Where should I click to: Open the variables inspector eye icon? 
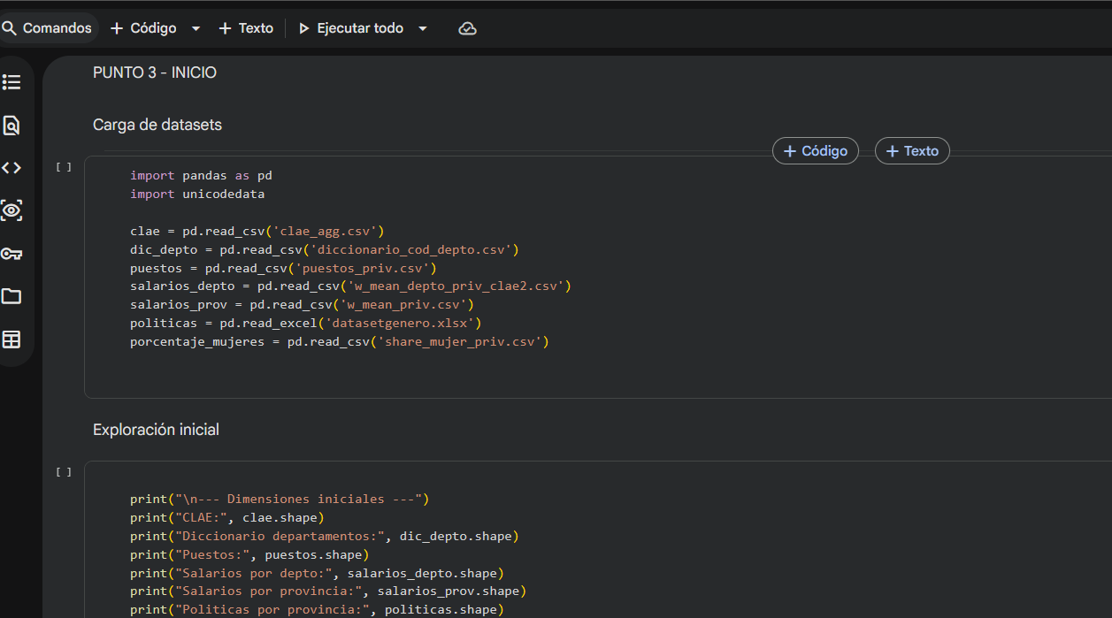(12, 210)
